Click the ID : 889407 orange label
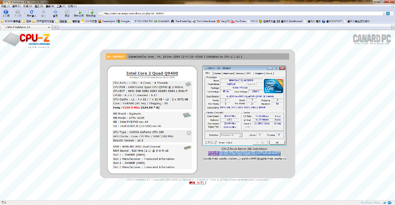 [x=115, y=56]
